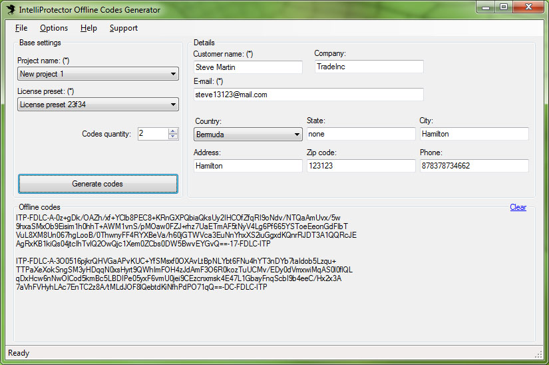The height and width of the screenshot is (365, 549).
Task: Click the Project name label
Action: click(43, 61)
